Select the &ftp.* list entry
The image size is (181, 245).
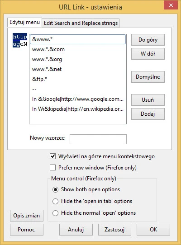78,79
